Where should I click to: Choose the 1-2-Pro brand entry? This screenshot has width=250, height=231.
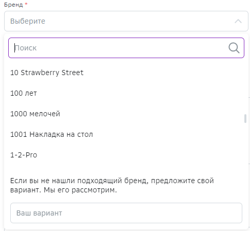pos(24,155)
